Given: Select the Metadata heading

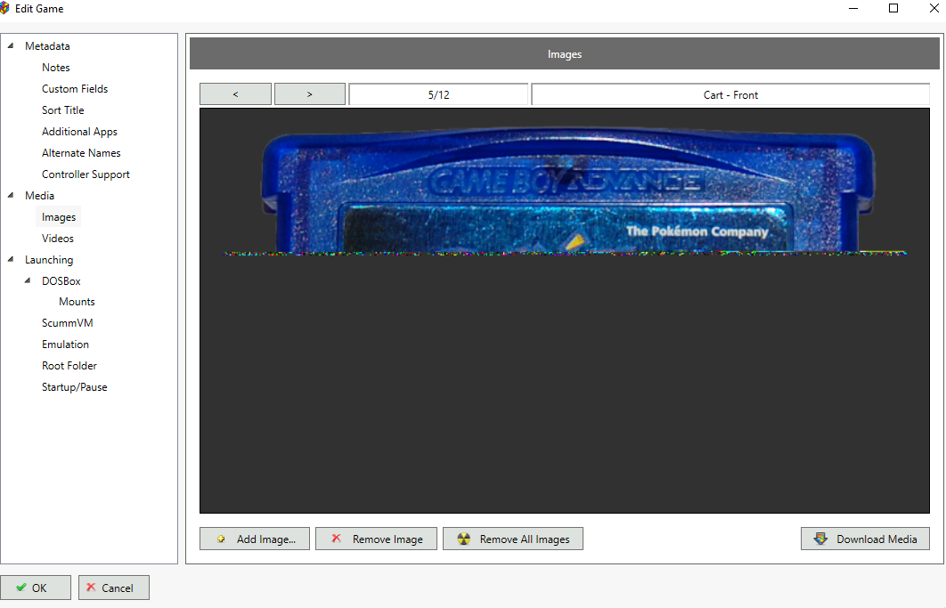Looking at the screenshot, I should pyautogui.click(x=47, y=45).
